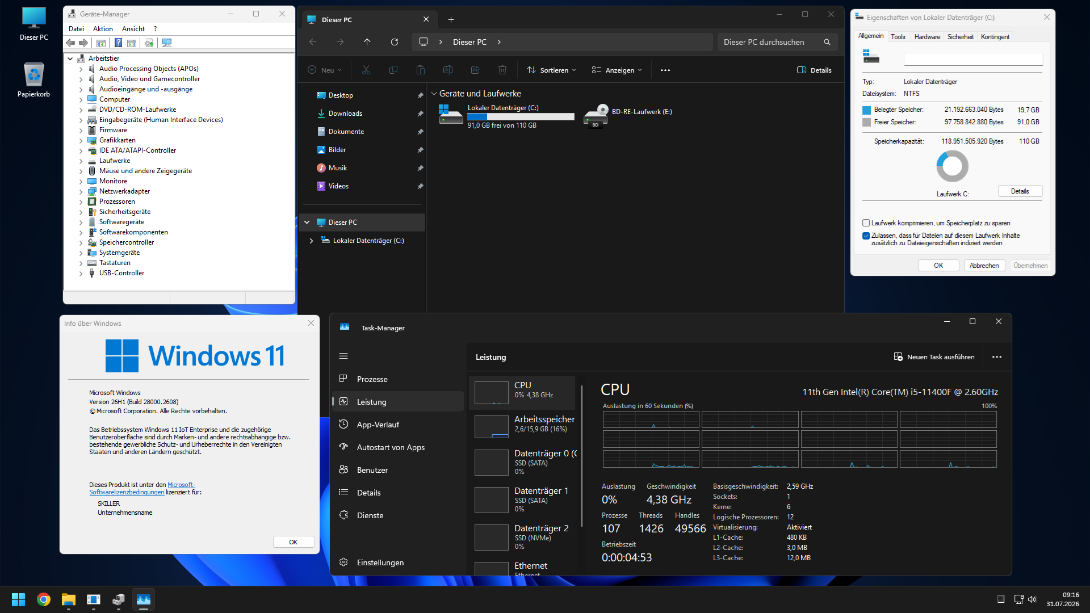Click Neuen Task ausführen

pos(934,357)
